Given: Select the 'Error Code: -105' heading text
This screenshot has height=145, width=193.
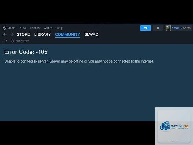Looking at the screenshot, I should tap(26, 52).
